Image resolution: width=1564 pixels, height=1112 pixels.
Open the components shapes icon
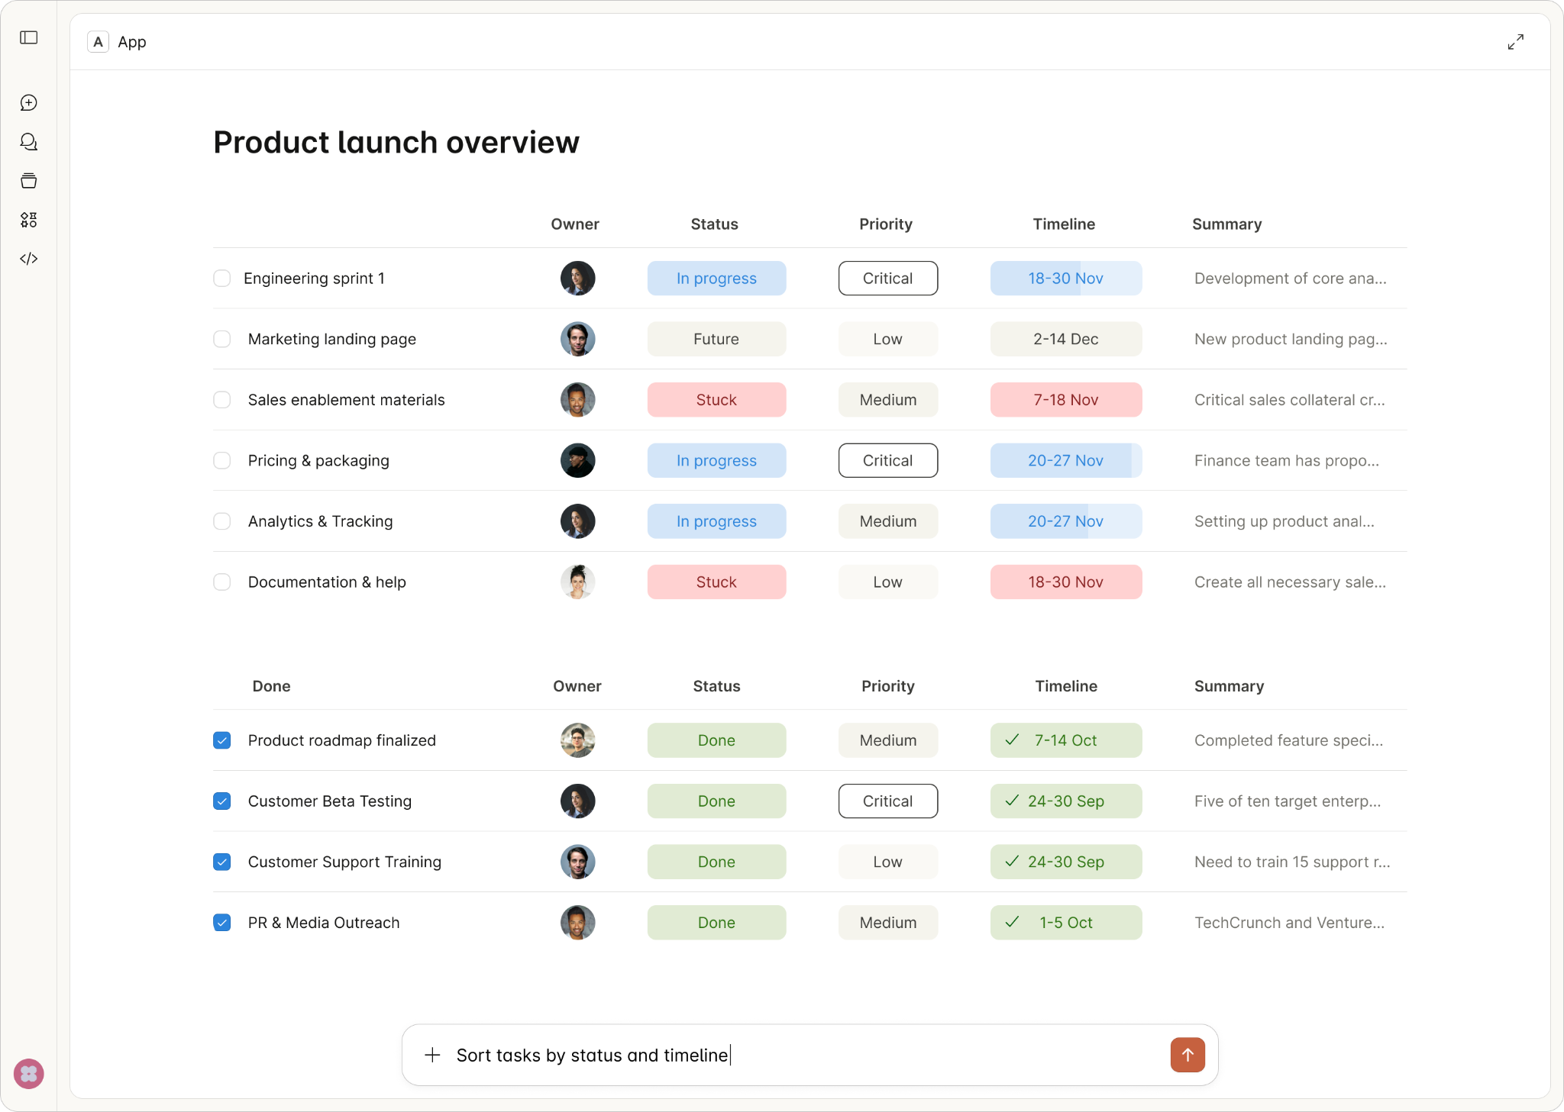29,220
